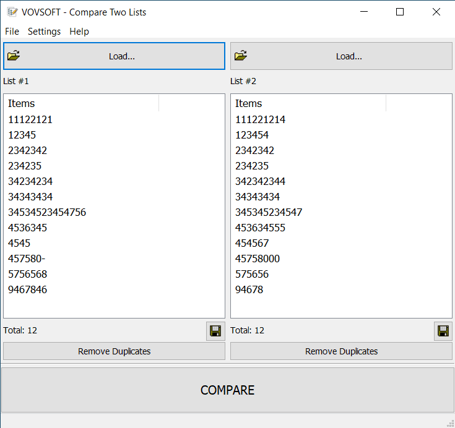Click the open-folder icon on the left Load button
Viewport: 455px width, 428px height.
(x=14, y=56)
